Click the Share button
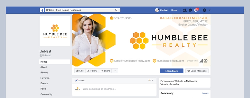The image size is (250, 98). point(105,71)
